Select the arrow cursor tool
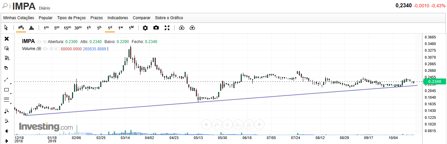Screen dimensions: 447x144 [x=6, y=28]
